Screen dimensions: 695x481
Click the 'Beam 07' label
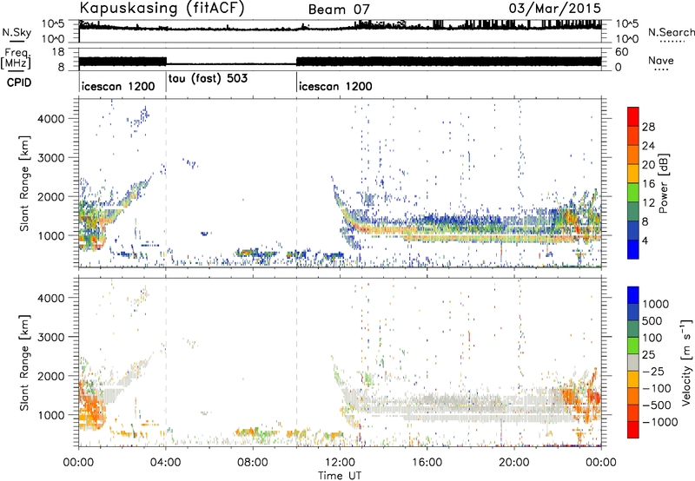[339, 10]
